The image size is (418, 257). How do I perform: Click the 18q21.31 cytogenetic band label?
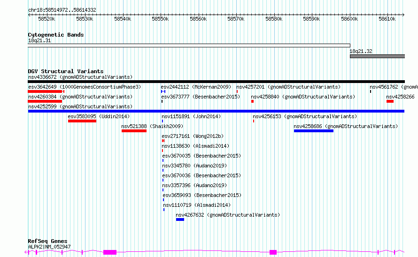39,41
